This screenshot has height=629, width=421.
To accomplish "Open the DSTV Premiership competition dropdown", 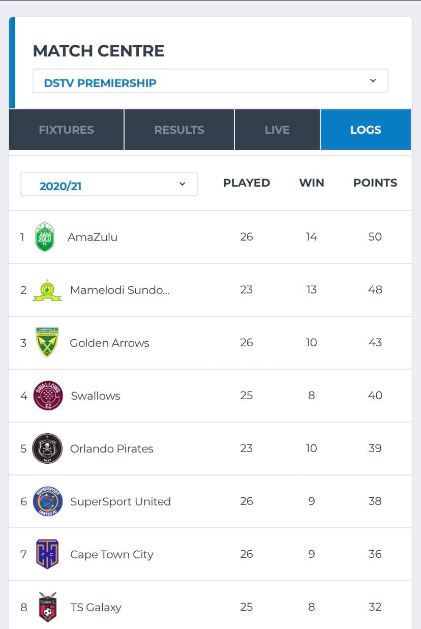I will (x=211, y=81).
